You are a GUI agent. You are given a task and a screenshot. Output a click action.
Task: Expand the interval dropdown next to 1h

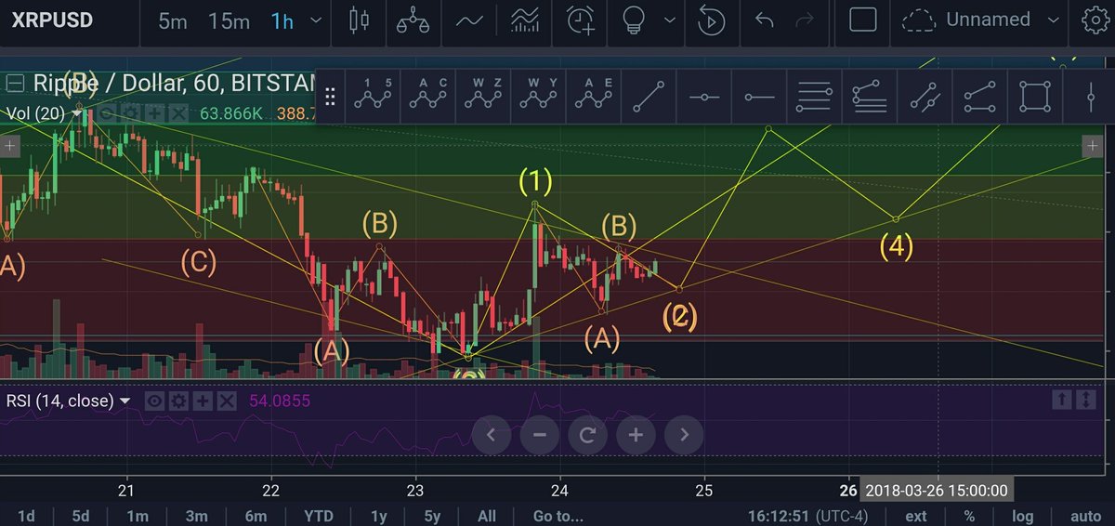click(x=317, y=20)
